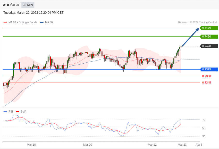Click the RSI 50 level label
This screenshot has width=219, height=149.
(204, 128)
